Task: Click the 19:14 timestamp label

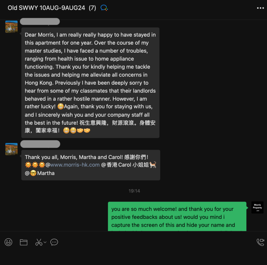Action: (x=134, y=191)
